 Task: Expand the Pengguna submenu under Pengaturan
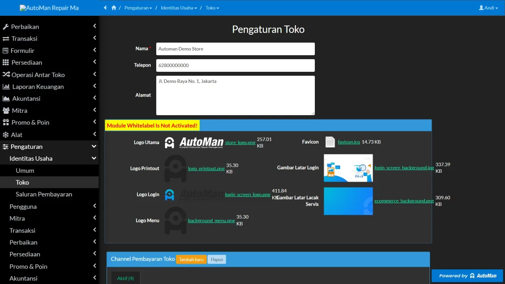coord(49,206)
